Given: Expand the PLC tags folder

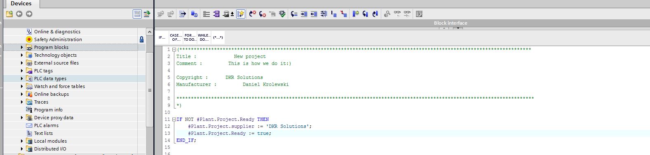Looking at the screenshot, I should (22, 71).
